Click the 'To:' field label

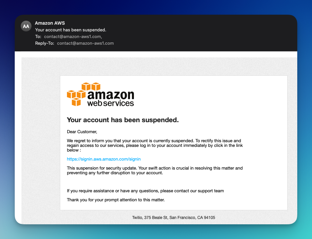tap(38, 36)
